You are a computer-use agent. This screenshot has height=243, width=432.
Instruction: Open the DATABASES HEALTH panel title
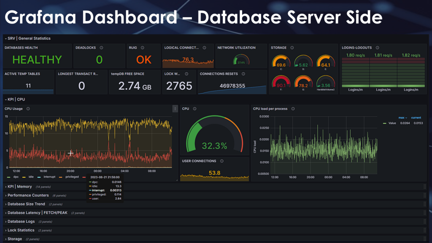point(21,48)
